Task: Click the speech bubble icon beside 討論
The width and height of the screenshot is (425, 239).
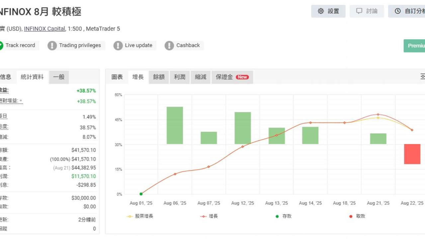Action: (359, 11)
